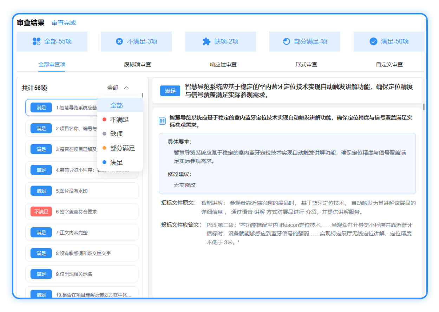Choose 全部 in the open filter list
The height and width of the screenshot is (312, 439).
coord(117,105)
